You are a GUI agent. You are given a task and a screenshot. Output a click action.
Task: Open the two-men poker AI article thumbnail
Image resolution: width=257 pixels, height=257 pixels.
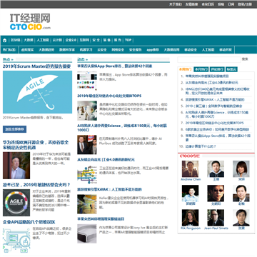pos(87,145)
